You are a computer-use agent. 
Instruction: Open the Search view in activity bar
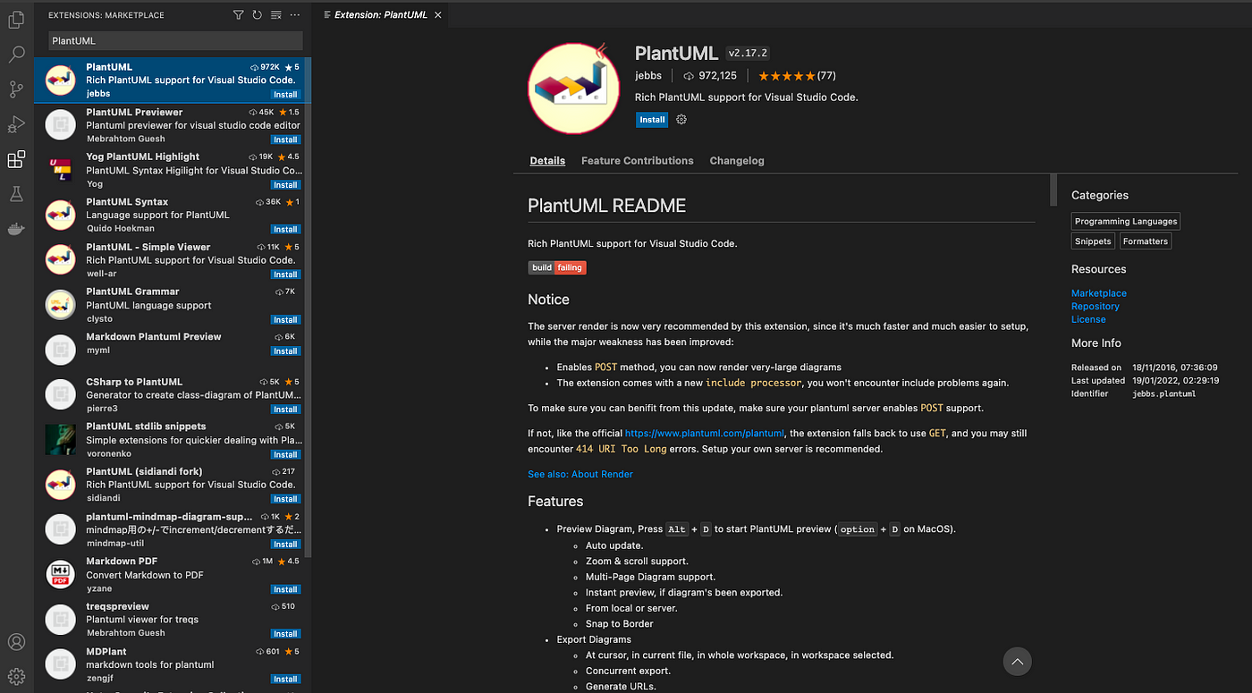[16, 55]
